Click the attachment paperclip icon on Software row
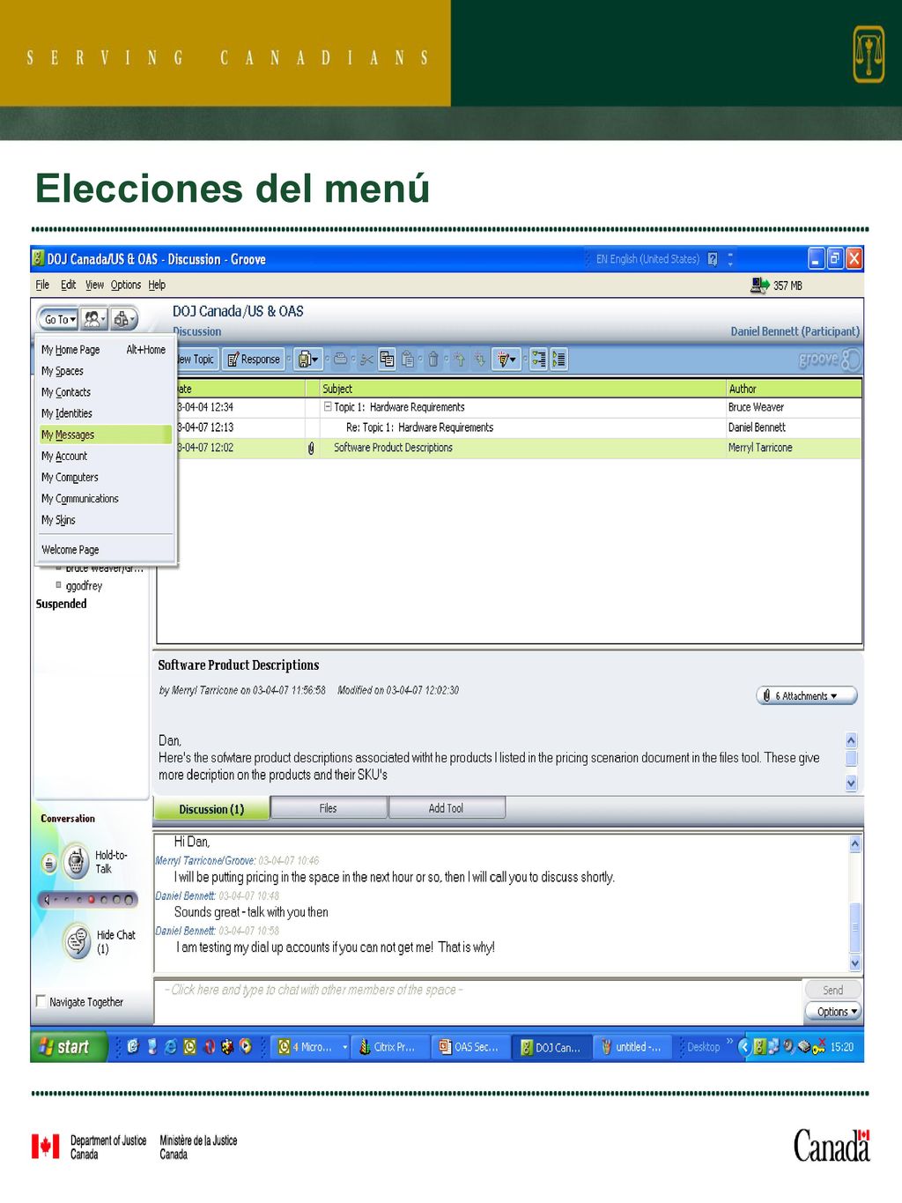Image resolution: width=902 pixels, height=1203 pixels. [x=311, y=448]
